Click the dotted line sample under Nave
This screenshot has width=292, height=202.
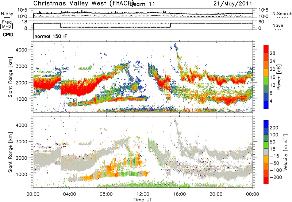pos(278,30)
